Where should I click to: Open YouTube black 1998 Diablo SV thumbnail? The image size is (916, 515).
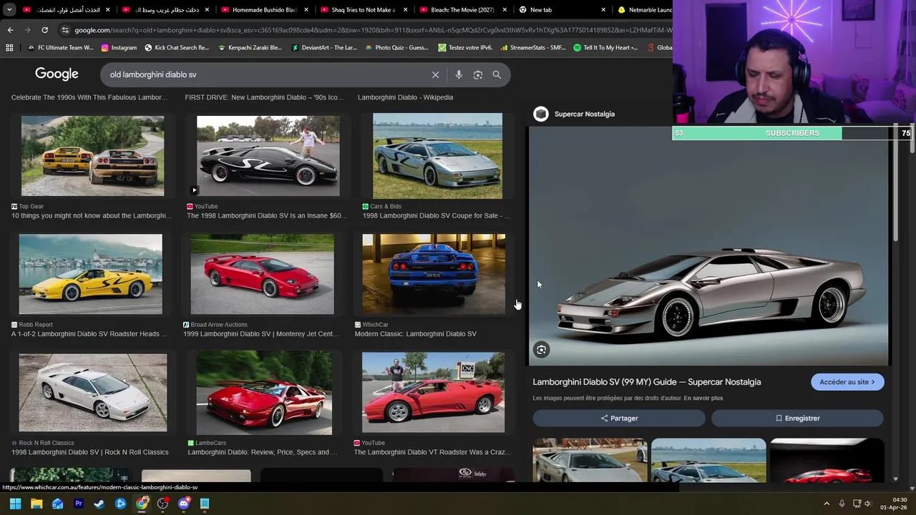coord(268,156)
